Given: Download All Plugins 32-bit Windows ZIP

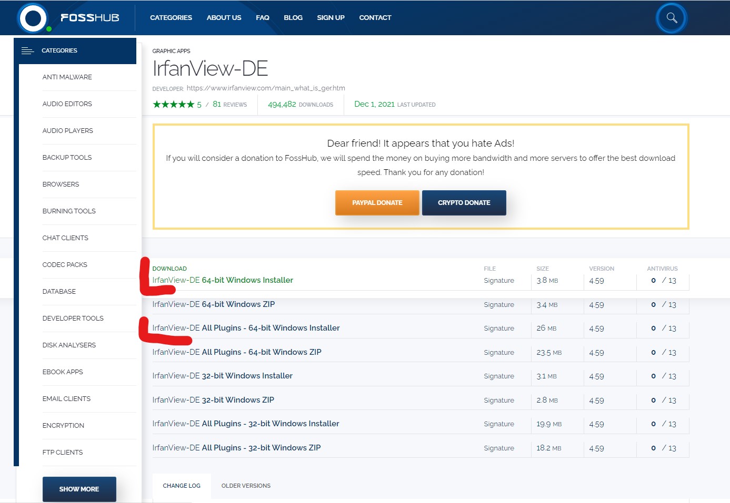Looking at the screenshot, I should coord(236,448).
